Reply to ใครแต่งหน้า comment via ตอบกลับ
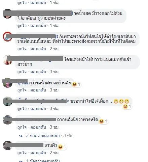 (38, 72)
